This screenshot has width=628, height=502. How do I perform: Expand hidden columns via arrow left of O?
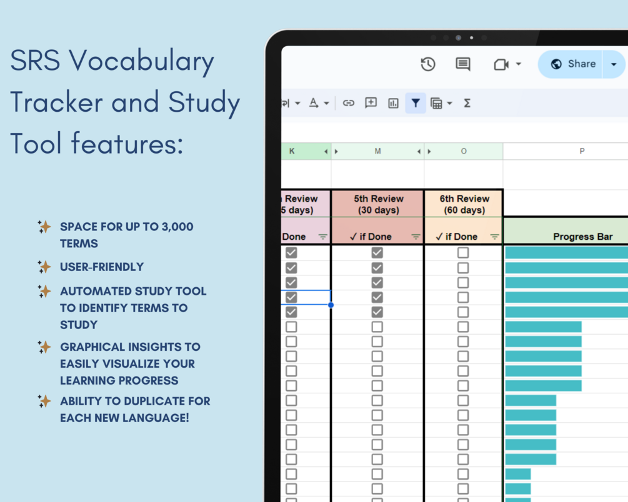[429, 151]
